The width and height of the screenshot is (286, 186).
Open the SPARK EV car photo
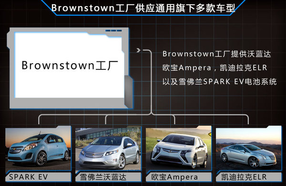pos(38,149)
